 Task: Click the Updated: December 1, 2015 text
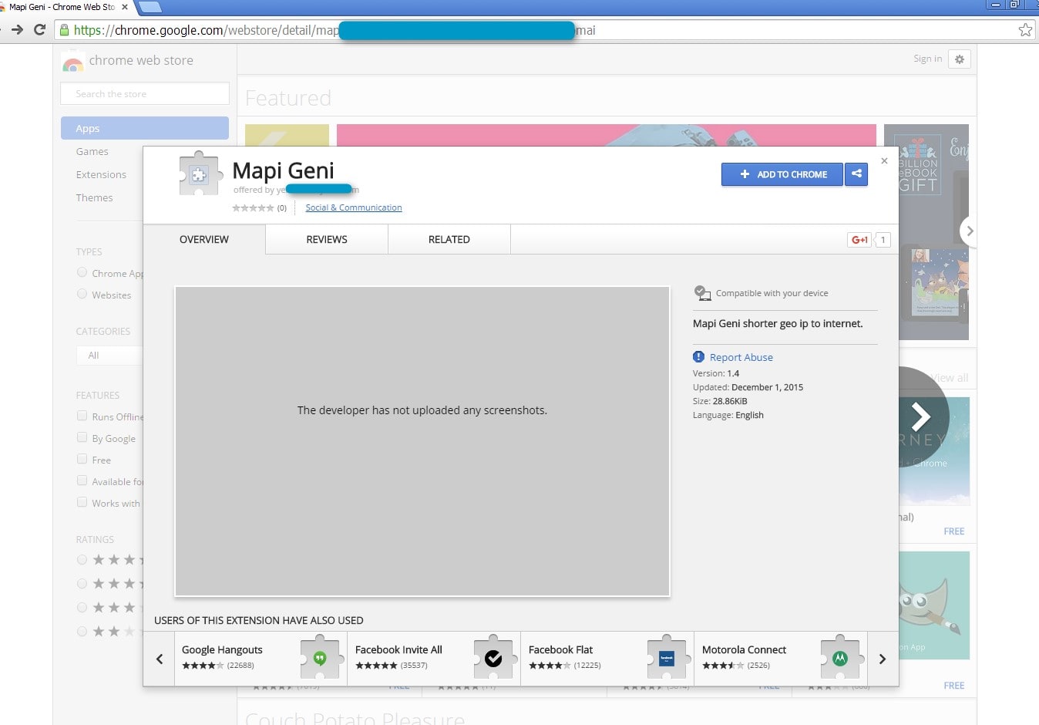(x=748, y=387)
